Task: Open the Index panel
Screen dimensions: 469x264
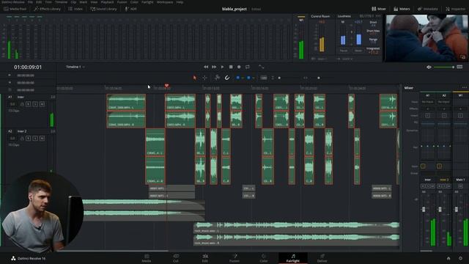Action: pyautogui.click(x=75, y=9)
